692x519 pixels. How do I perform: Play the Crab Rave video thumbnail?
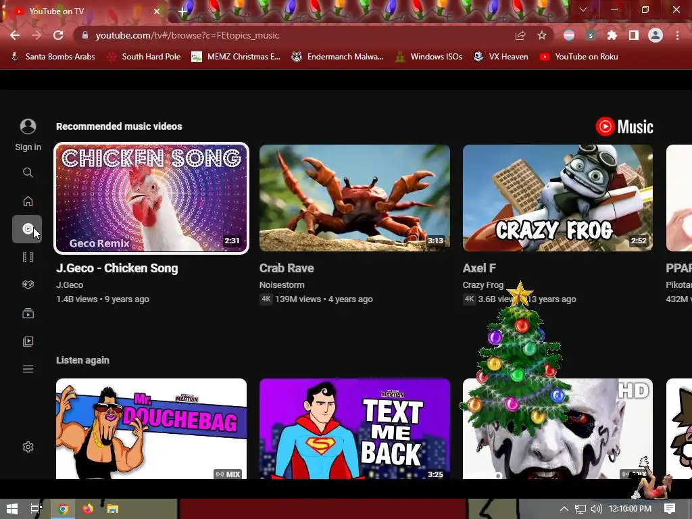pos(355,198)
